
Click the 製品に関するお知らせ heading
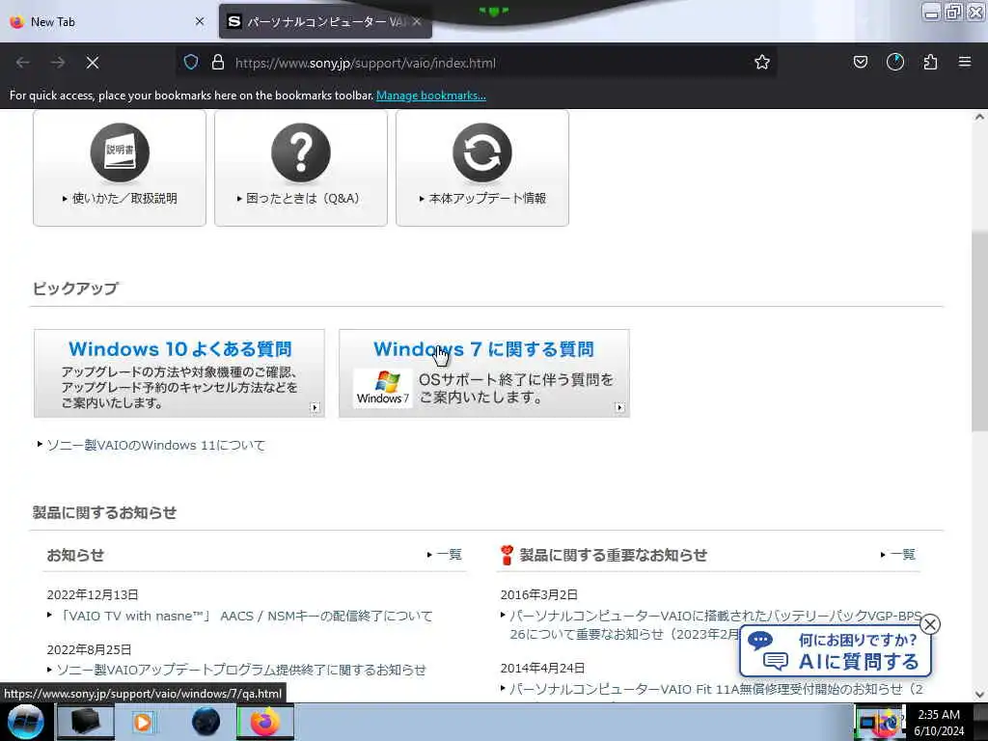(104, 512)
